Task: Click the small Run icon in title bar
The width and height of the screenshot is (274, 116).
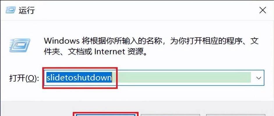Action: coord(11,10)
